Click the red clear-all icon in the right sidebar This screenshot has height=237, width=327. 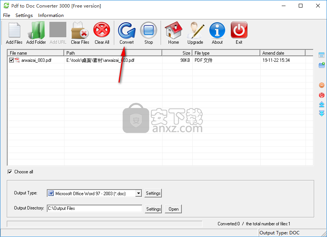pyautogui.click(x=322, y=95)
